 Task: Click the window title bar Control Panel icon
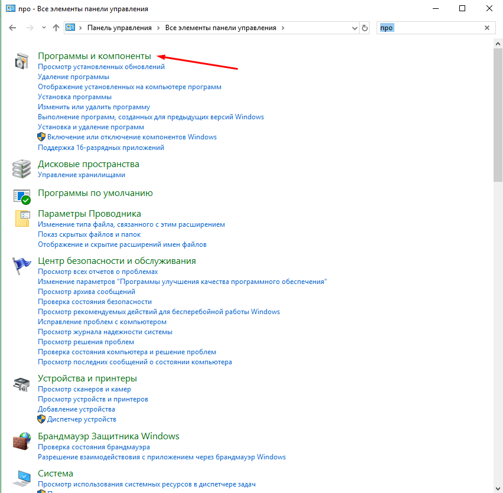coord(10,8)
